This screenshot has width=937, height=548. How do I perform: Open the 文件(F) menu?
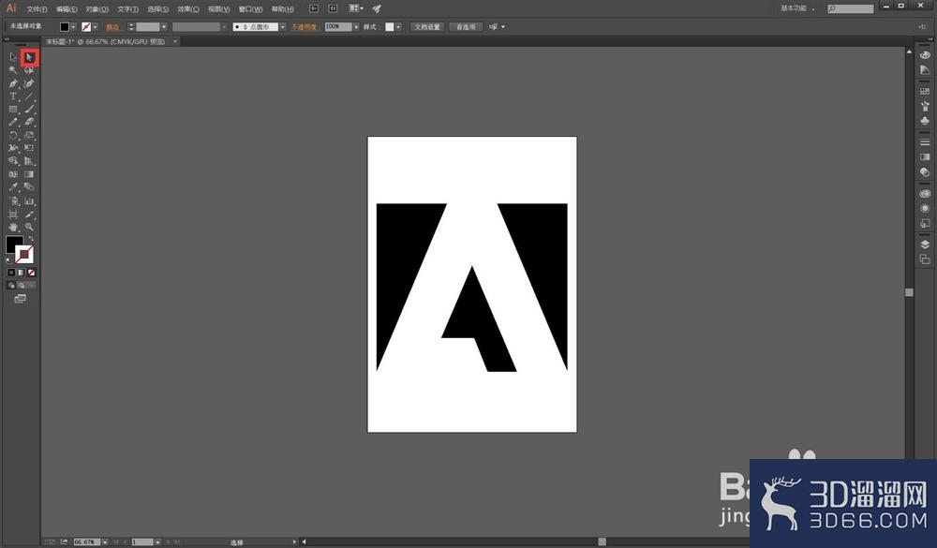pyautogui.click(x=37, y=9)
